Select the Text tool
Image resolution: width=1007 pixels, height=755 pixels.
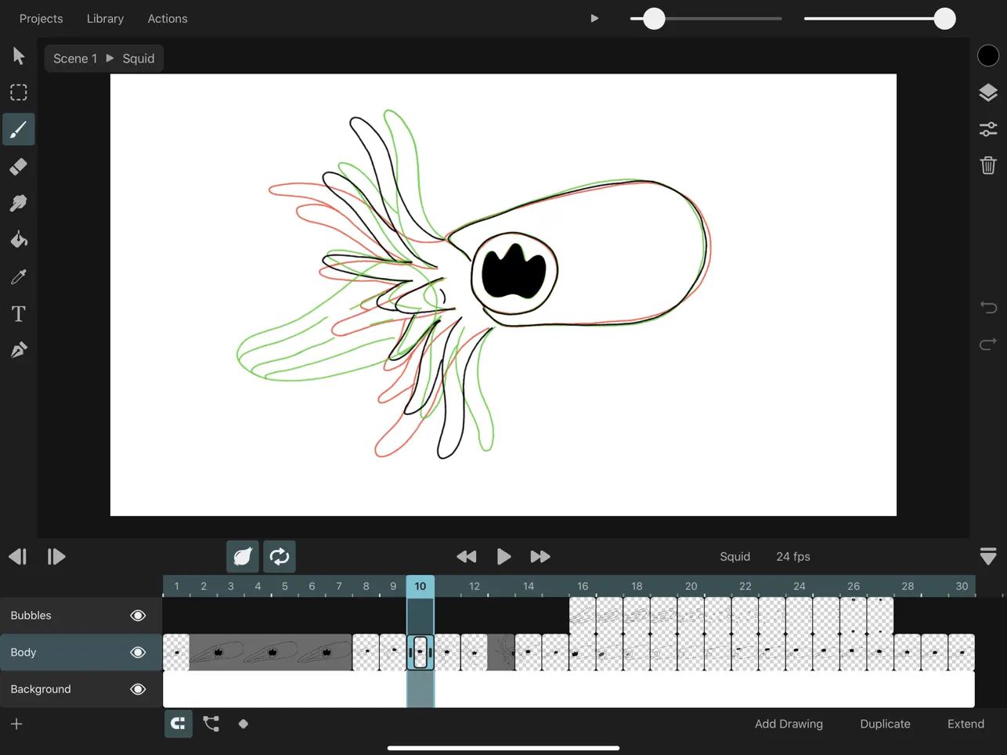[18, 313]
